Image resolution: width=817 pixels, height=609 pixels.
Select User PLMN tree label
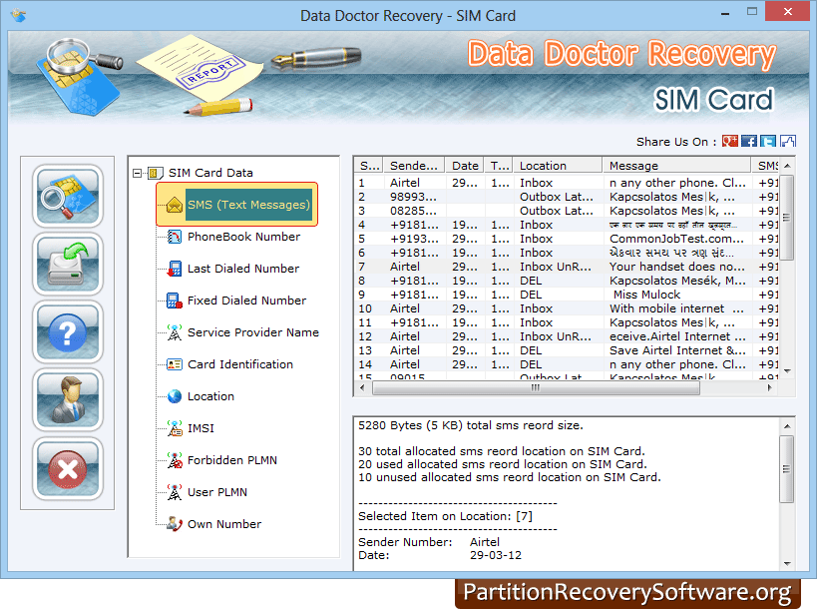click(217, 492)
